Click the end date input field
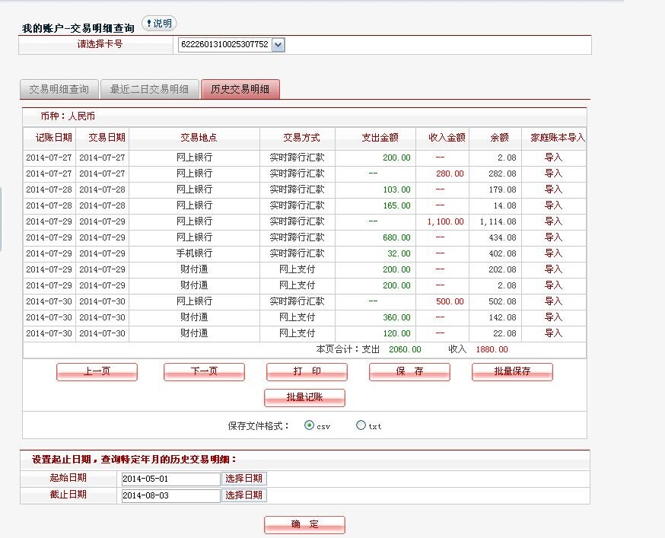665x538 pixels. pyautogui.click(x=170, y=495)
